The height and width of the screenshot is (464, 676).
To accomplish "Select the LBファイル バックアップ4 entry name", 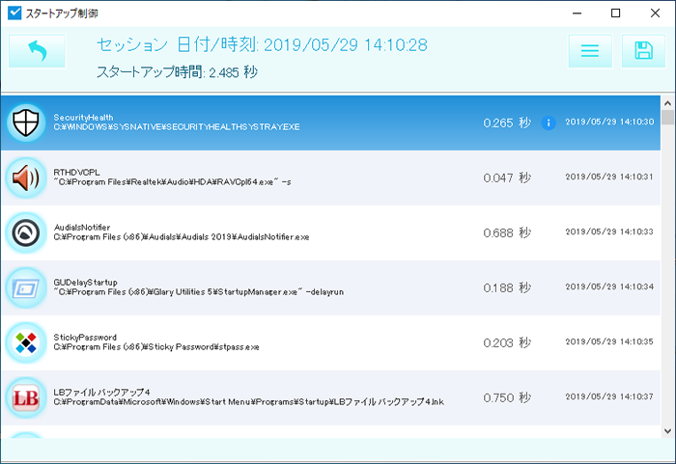I will [x=101, y=392].
